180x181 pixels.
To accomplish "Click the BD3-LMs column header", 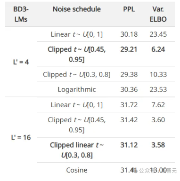I will tap(21, 14).
